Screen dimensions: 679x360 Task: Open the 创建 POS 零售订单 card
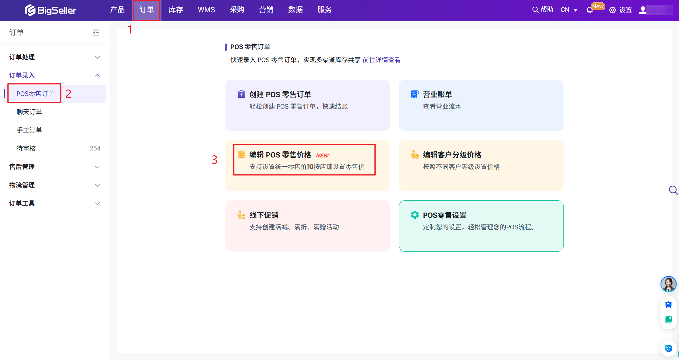[307, 105]
